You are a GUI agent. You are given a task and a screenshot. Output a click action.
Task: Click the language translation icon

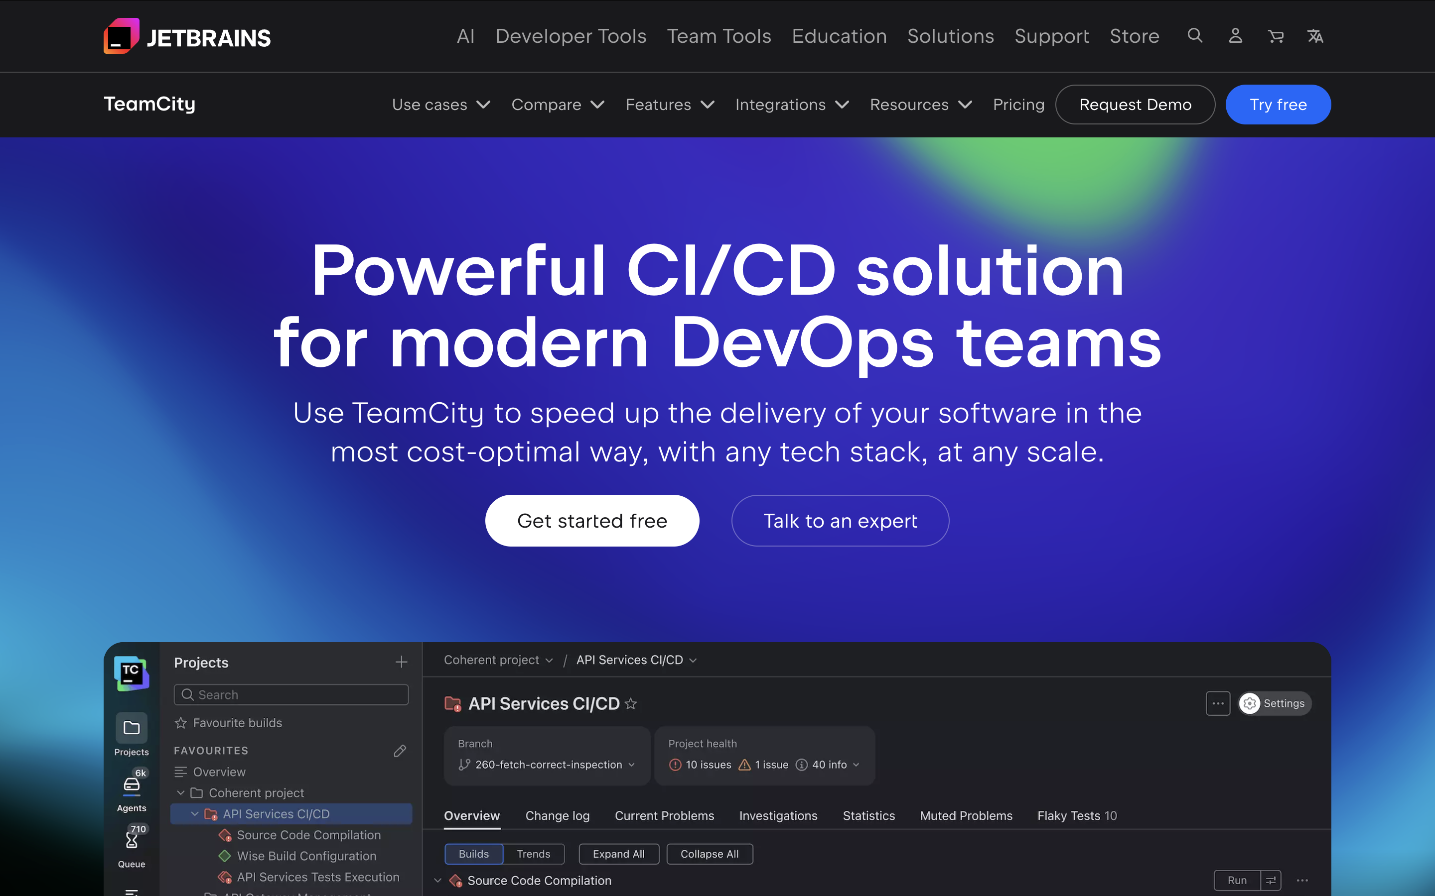click(1315, 36)
